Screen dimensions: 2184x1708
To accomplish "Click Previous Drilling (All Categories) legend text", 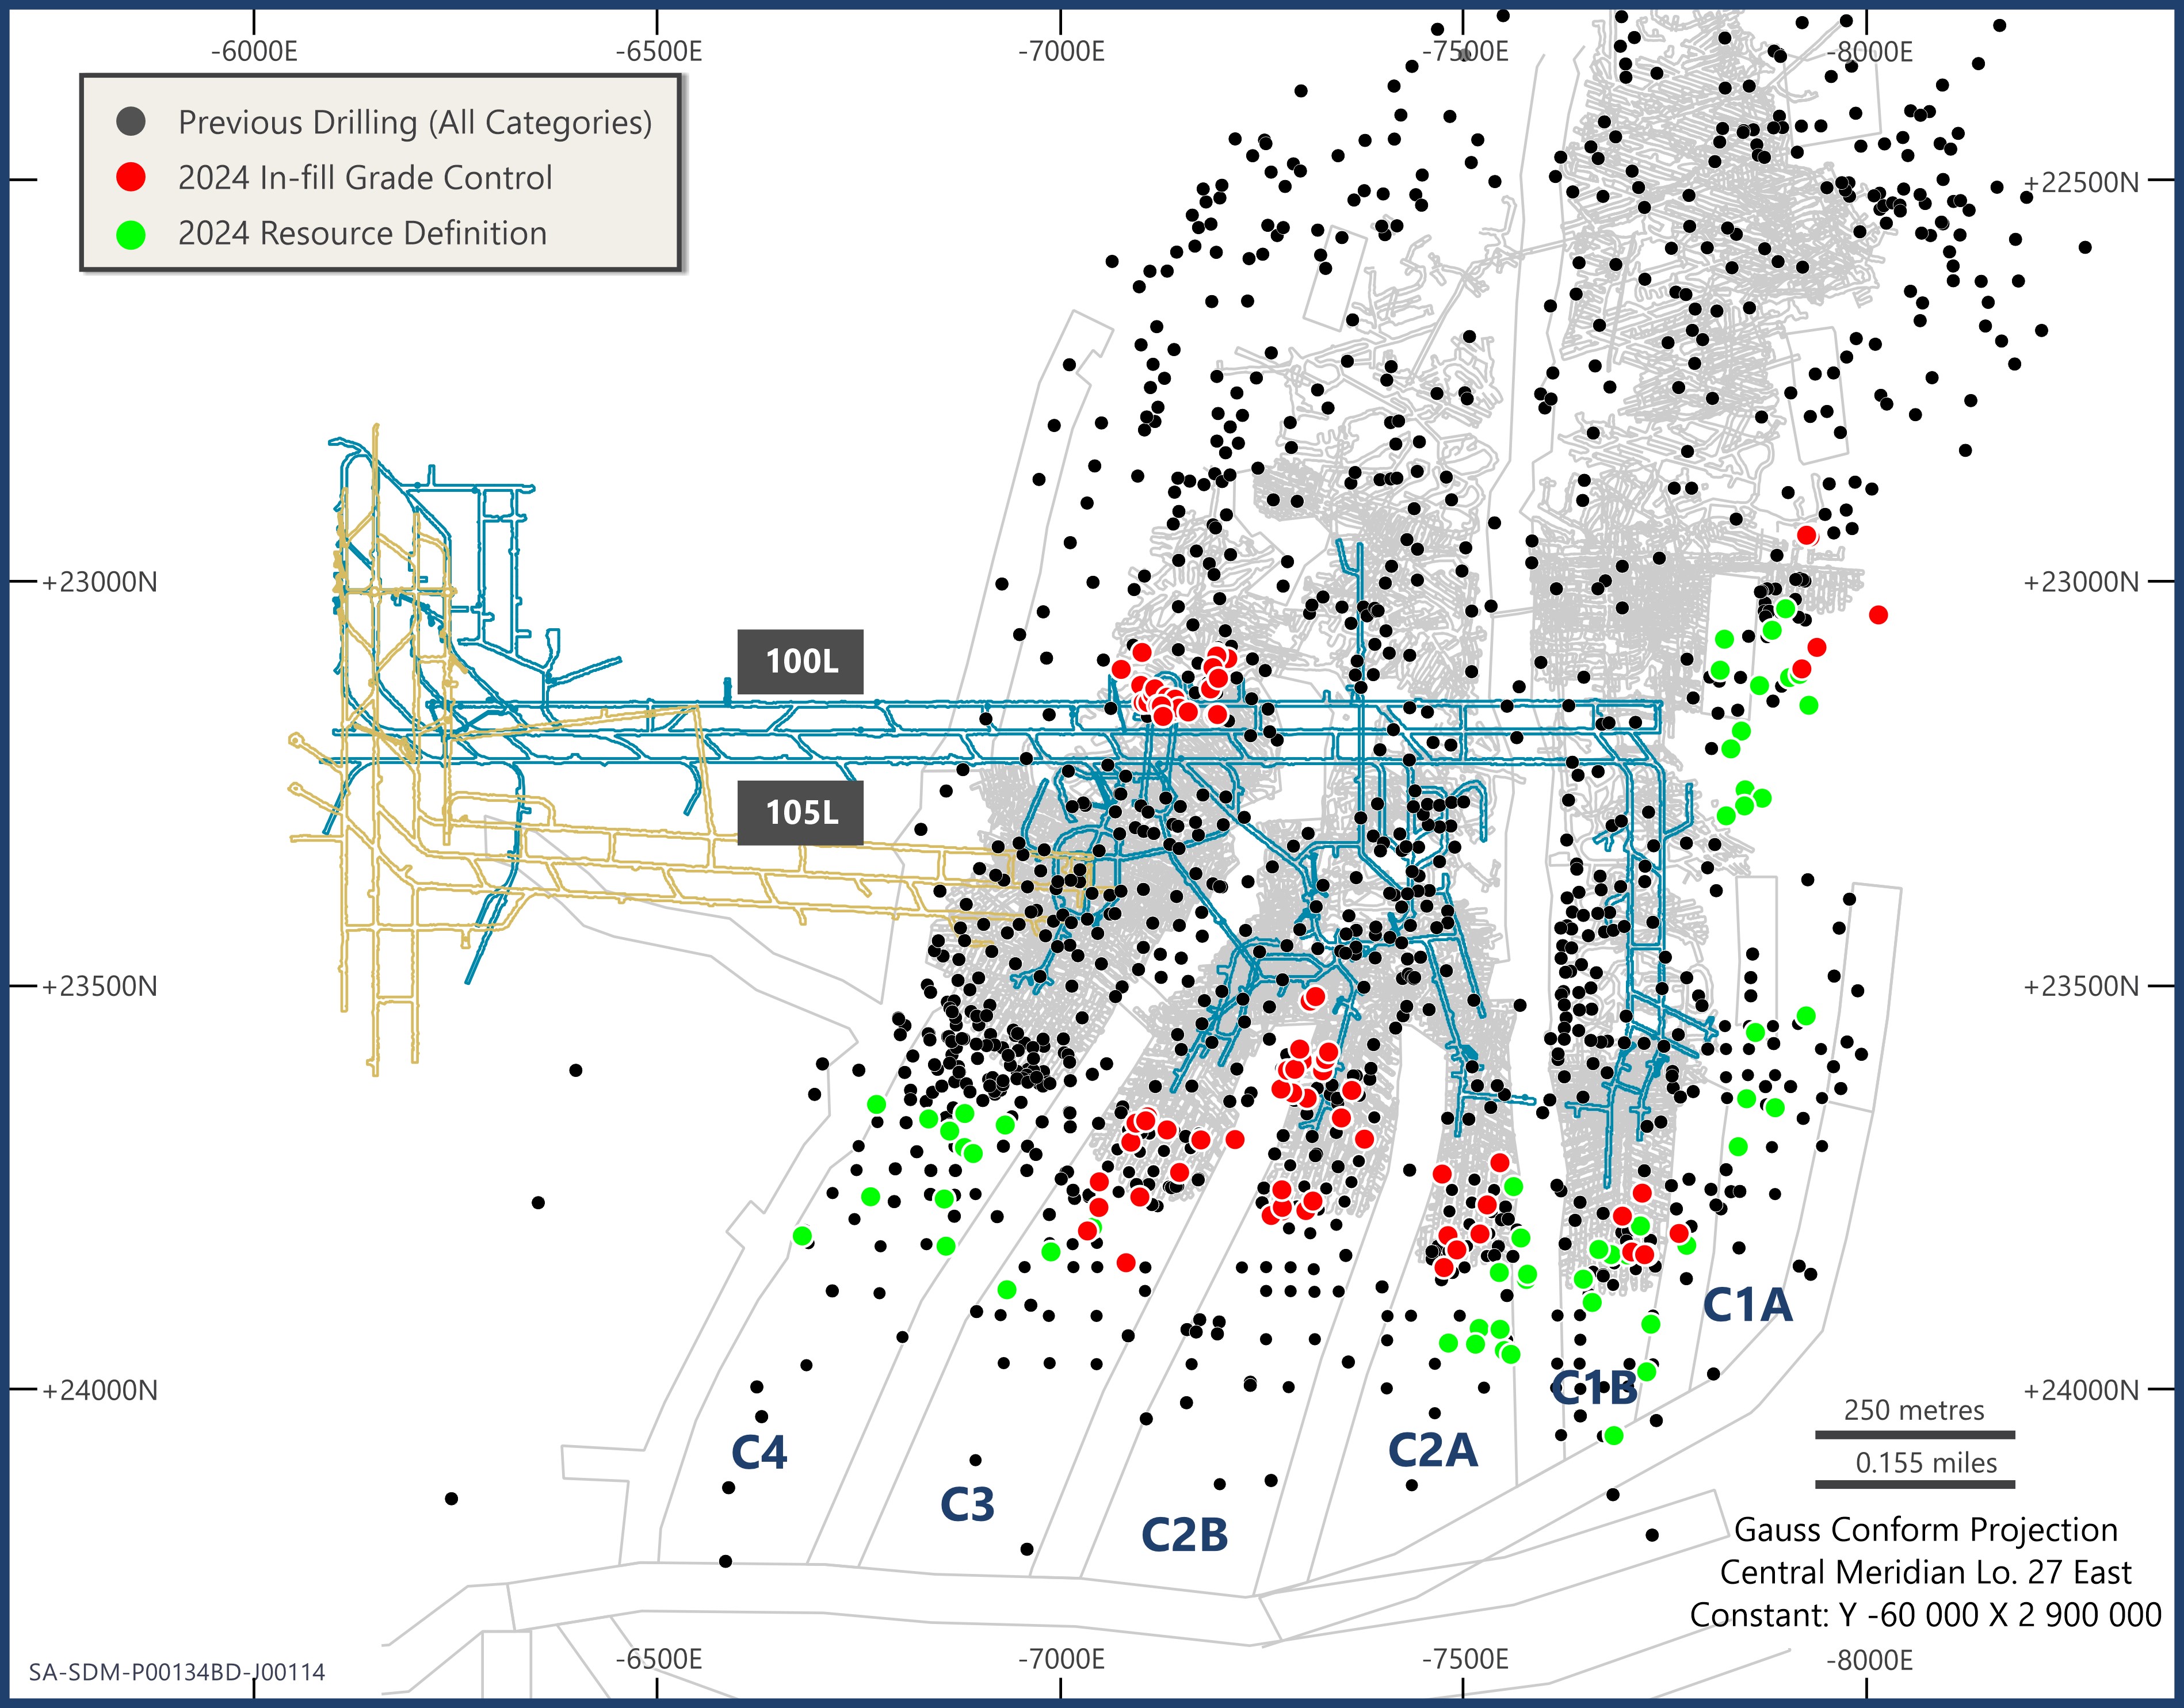I will (415, 122).
